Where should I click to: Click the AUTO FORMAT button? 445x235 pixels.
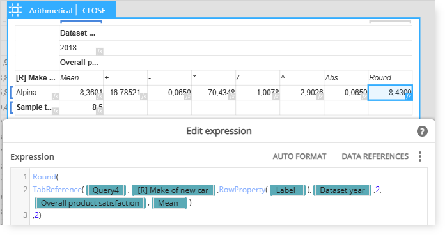pos(299,156)
